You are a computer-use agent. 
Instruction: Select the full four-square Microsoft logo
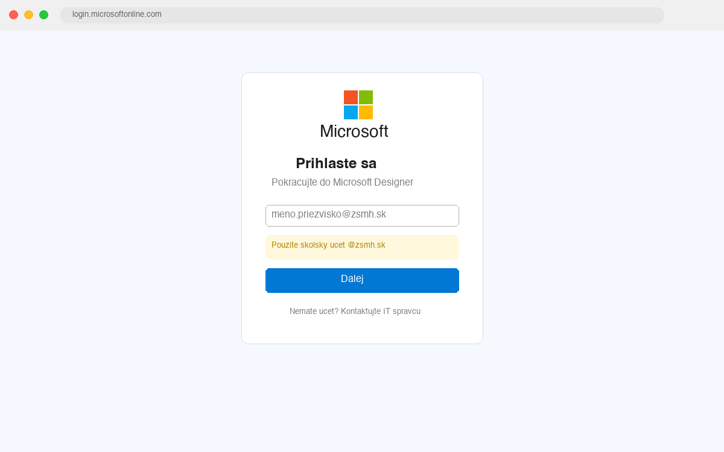coord(358,104)
